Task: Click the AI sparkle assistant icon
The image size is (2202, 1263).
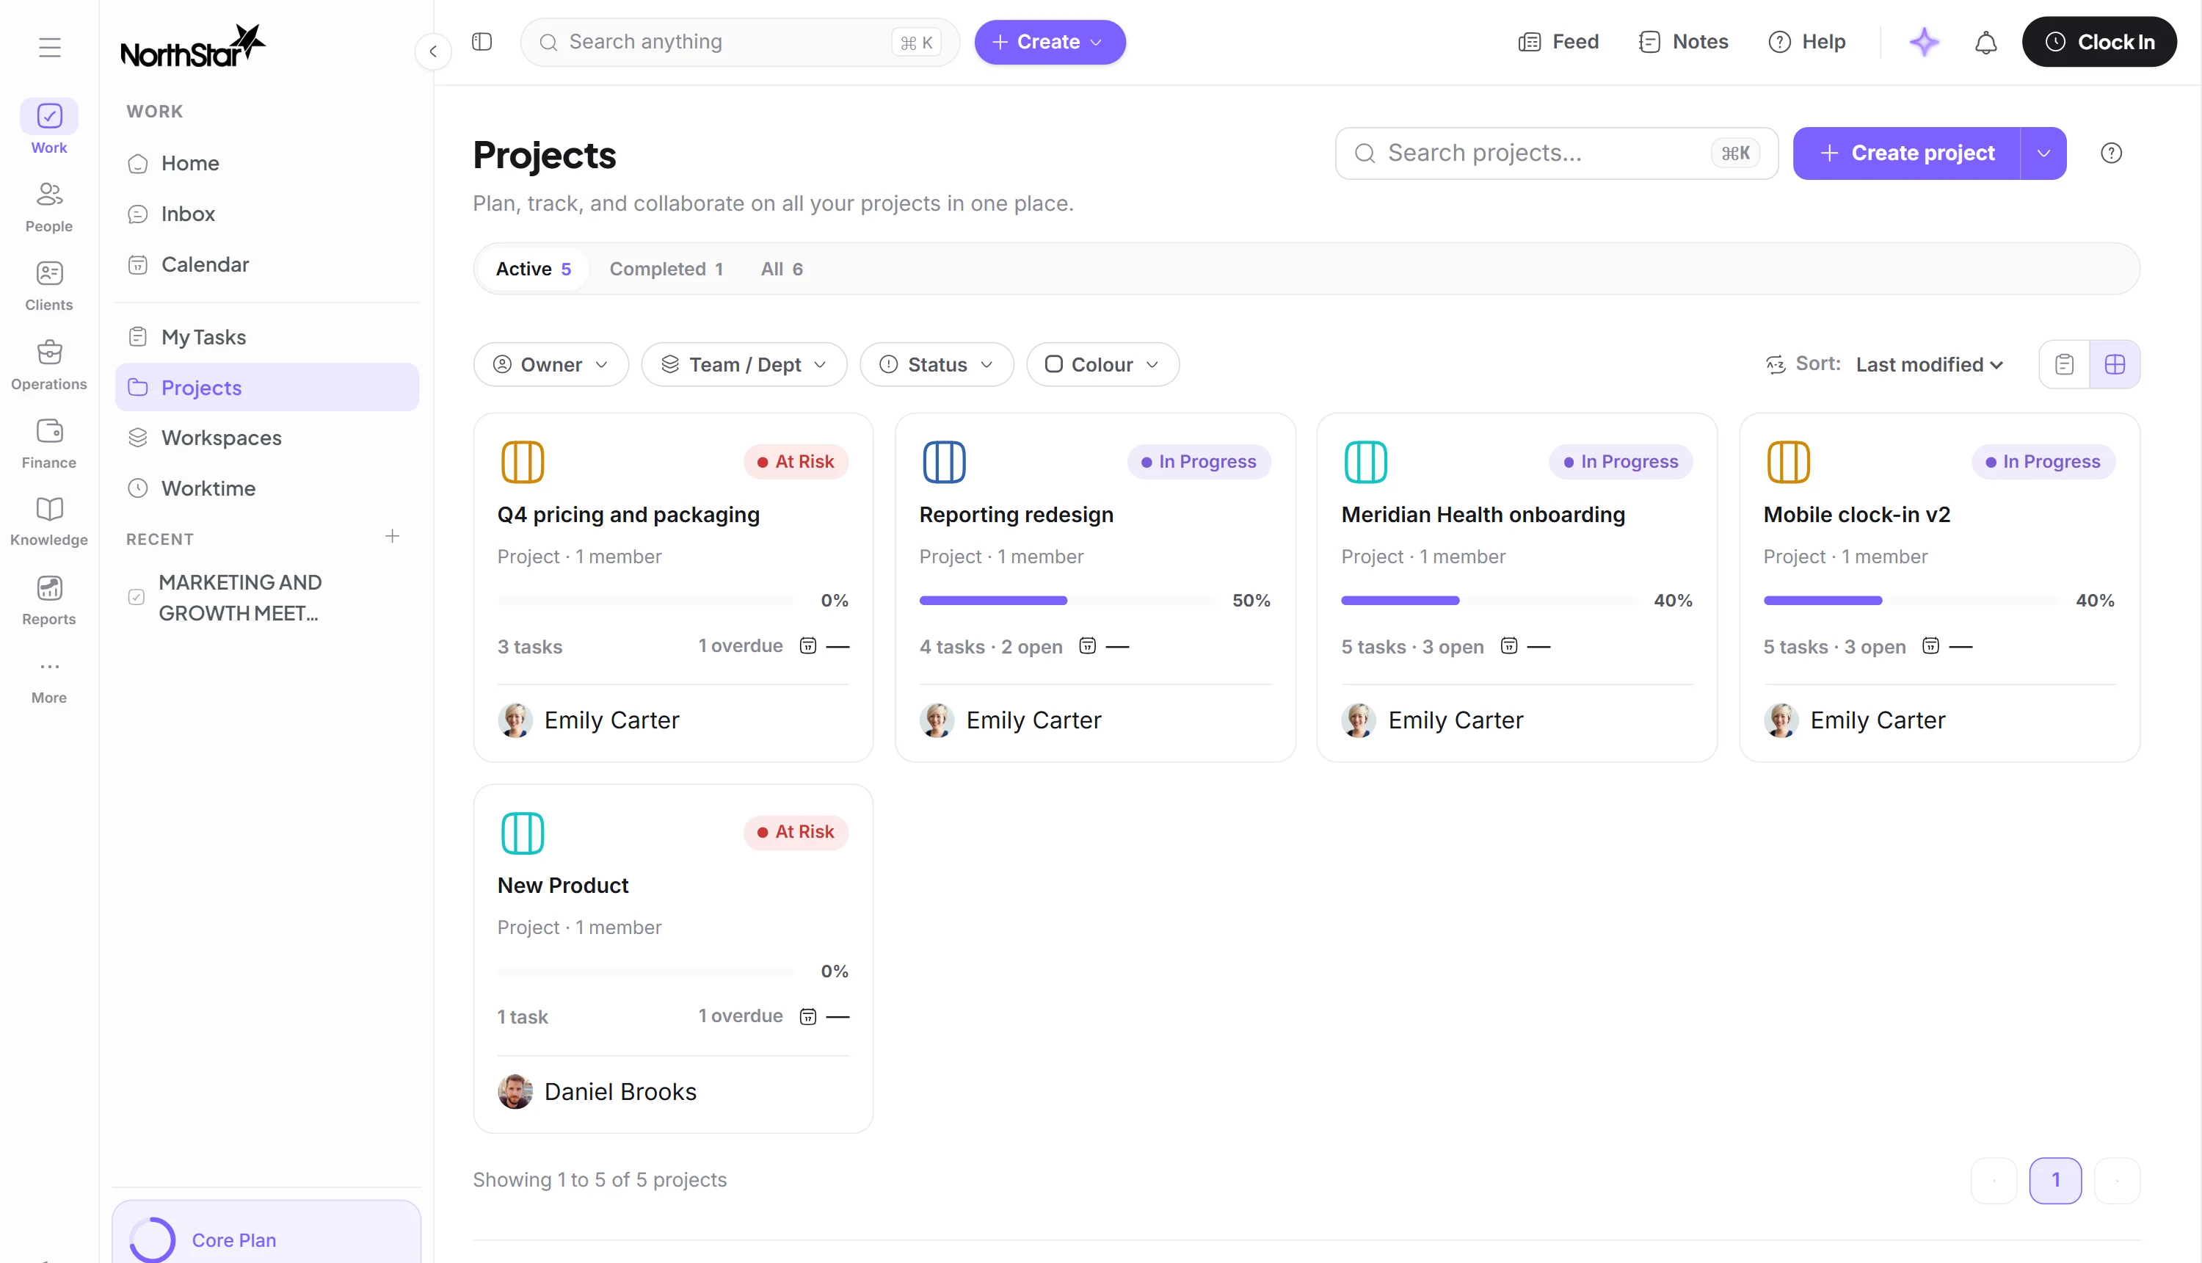Action: [x=1924, y=42]
